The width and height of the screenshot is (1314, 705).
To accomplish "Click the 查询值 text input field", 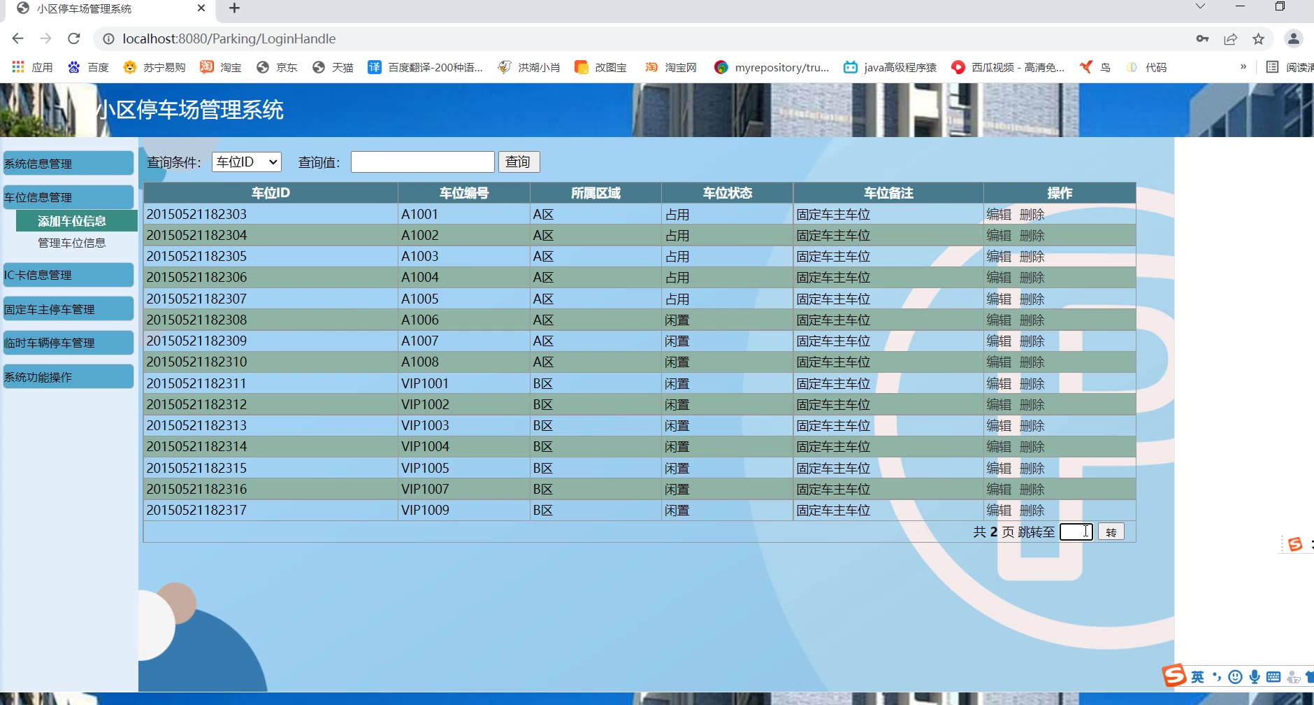I will (422, 162).
